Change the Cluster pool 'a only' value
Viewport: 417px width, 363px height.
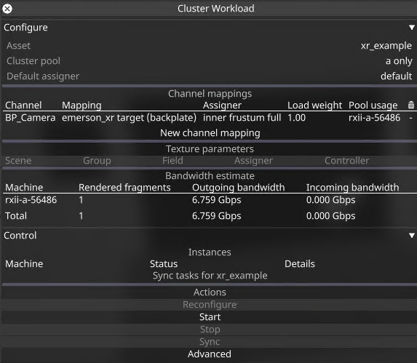[x=399, y=61]
